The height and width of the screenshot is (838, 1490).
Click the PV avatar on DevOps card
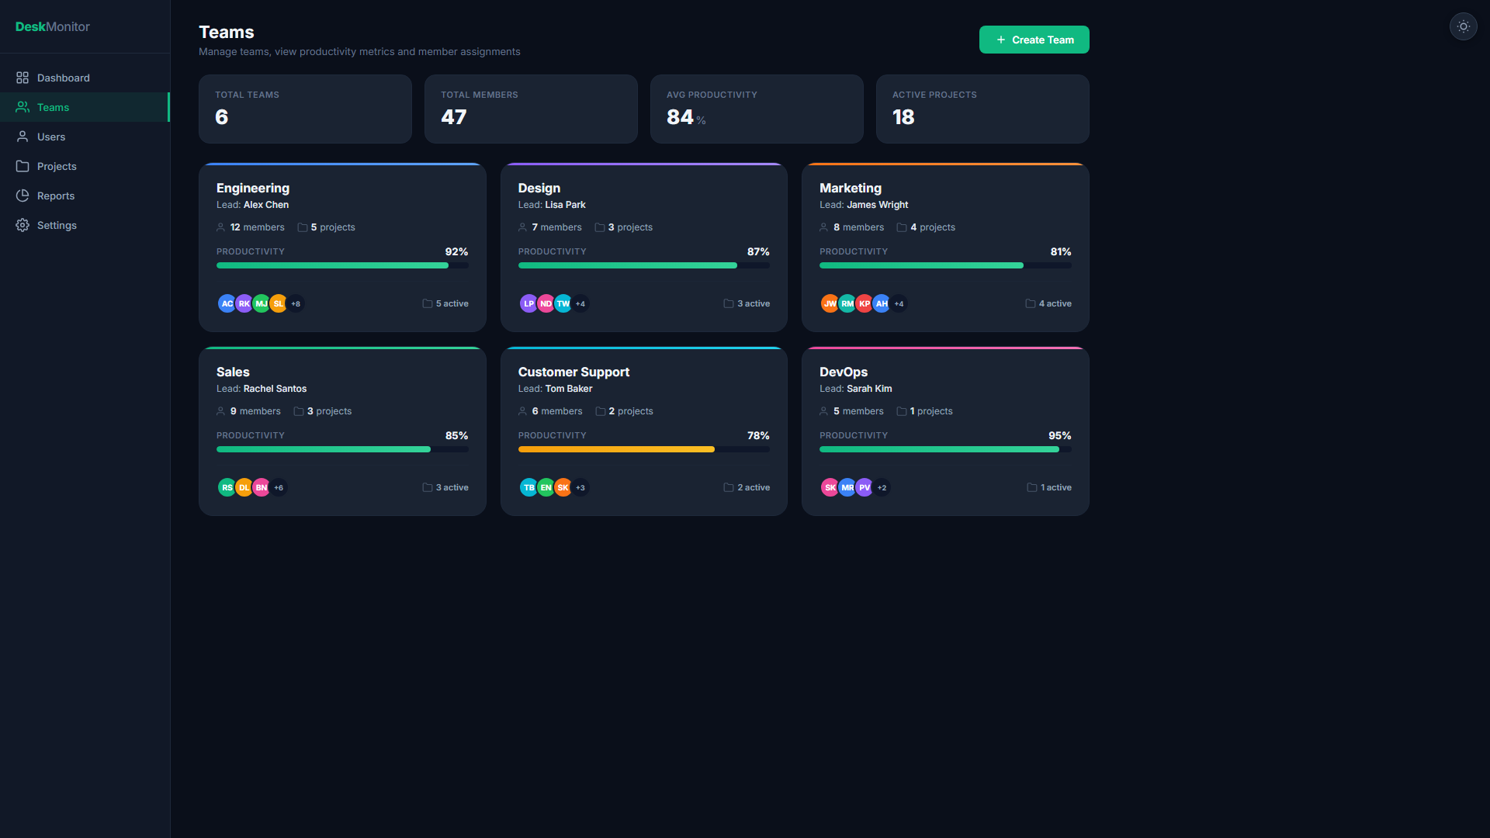pos(864,487)
